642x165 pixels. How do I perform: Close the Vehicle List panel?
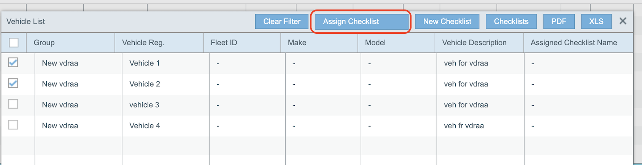623,21
